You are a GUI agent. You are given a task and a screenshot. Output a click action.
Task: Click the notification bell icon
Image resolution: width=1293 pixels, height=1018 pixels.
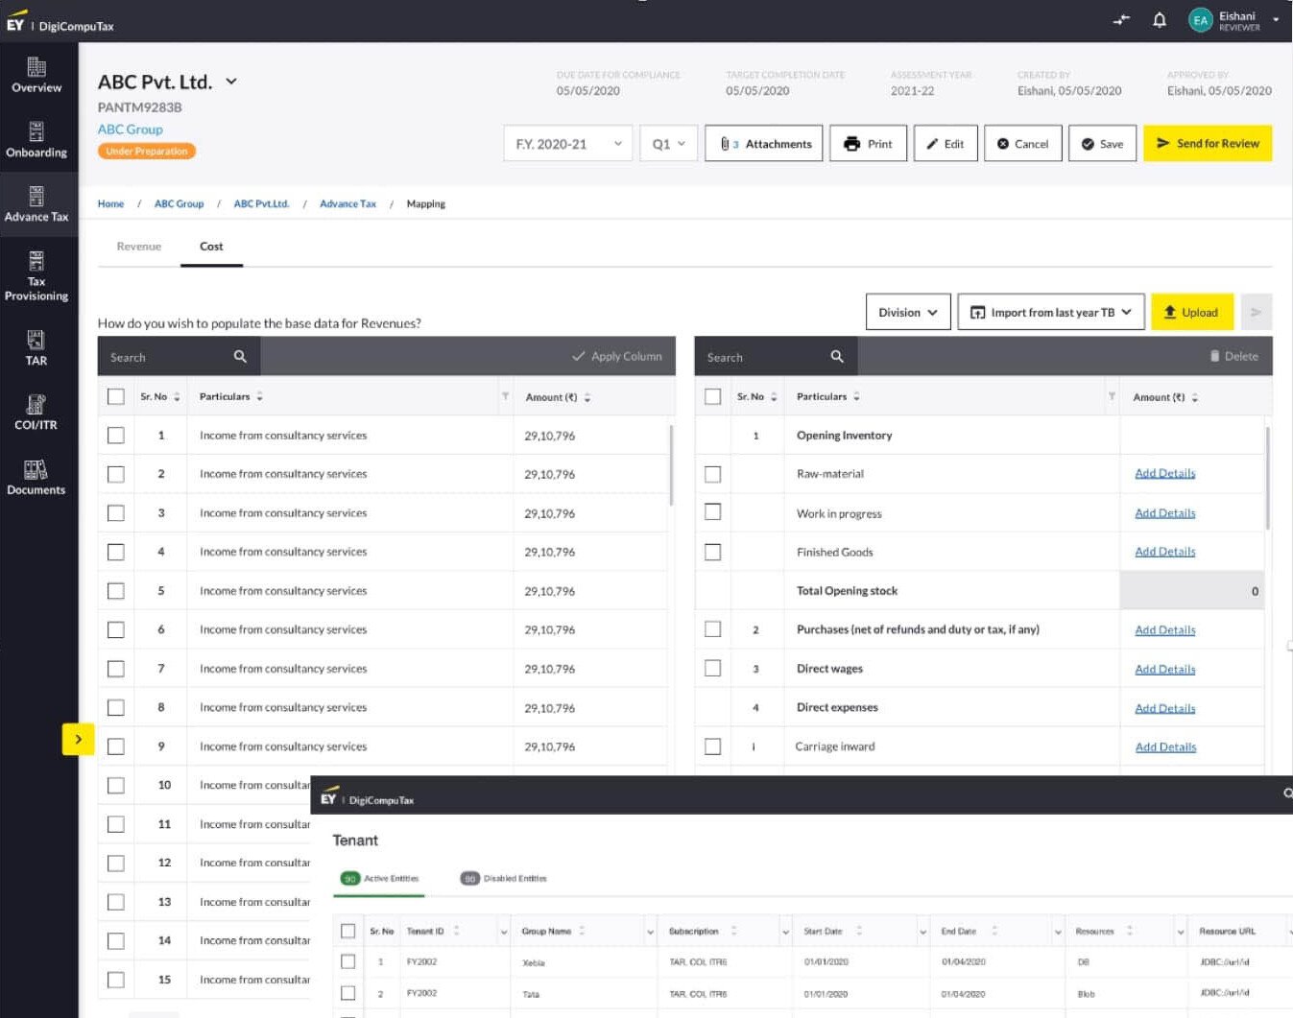[1160, 20]
